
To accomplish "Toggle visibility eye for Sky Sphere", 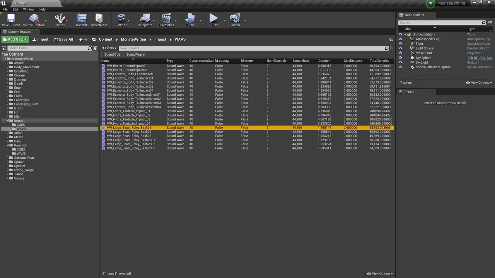I will coord(400,58).
